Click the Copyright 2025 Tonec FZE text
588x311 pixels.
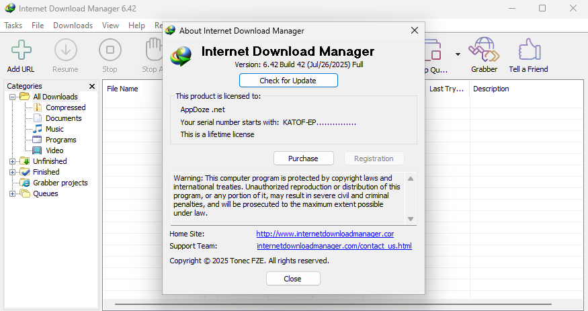pos(249,261)
